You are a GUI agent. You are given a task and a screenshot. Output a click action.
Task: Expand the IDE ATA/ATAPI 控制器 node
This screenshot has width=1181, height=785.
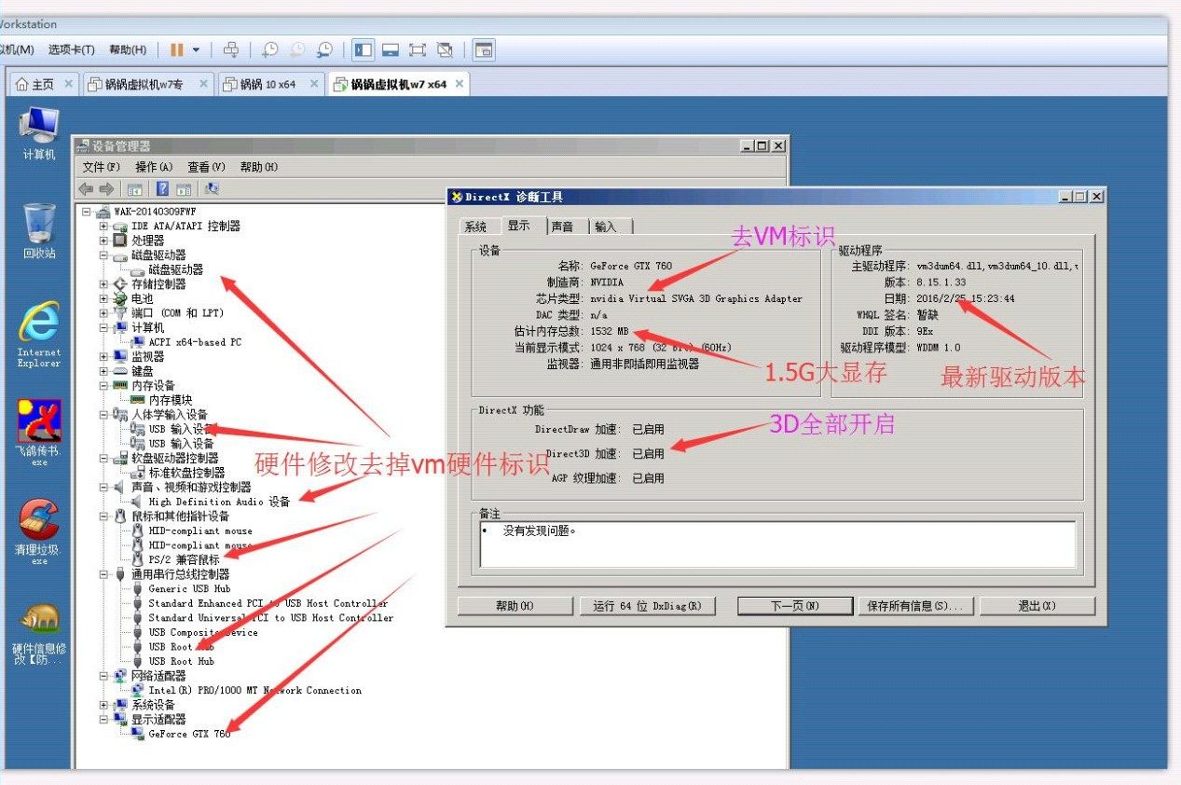point(103,226)
